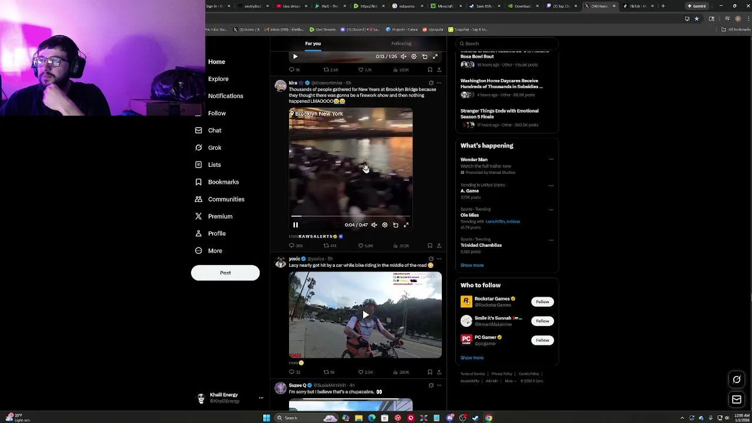This screenshot has height=423, width=752.
Task: Unmute the Brooklyn Bridge video
Action: 374,224
